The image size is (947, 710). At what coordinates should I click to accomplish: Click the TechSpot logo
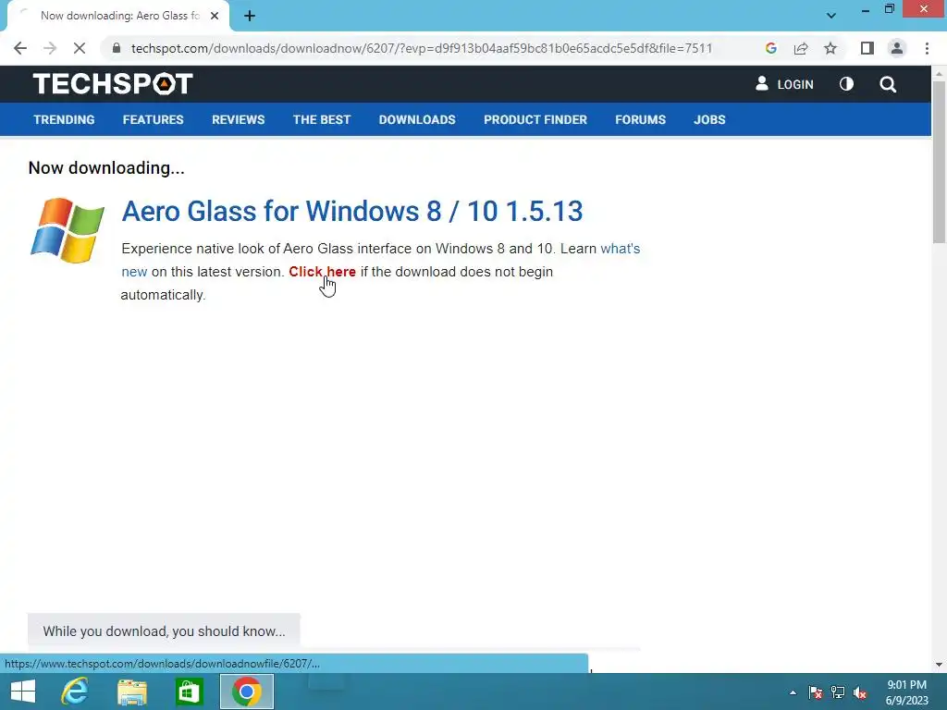113,83
